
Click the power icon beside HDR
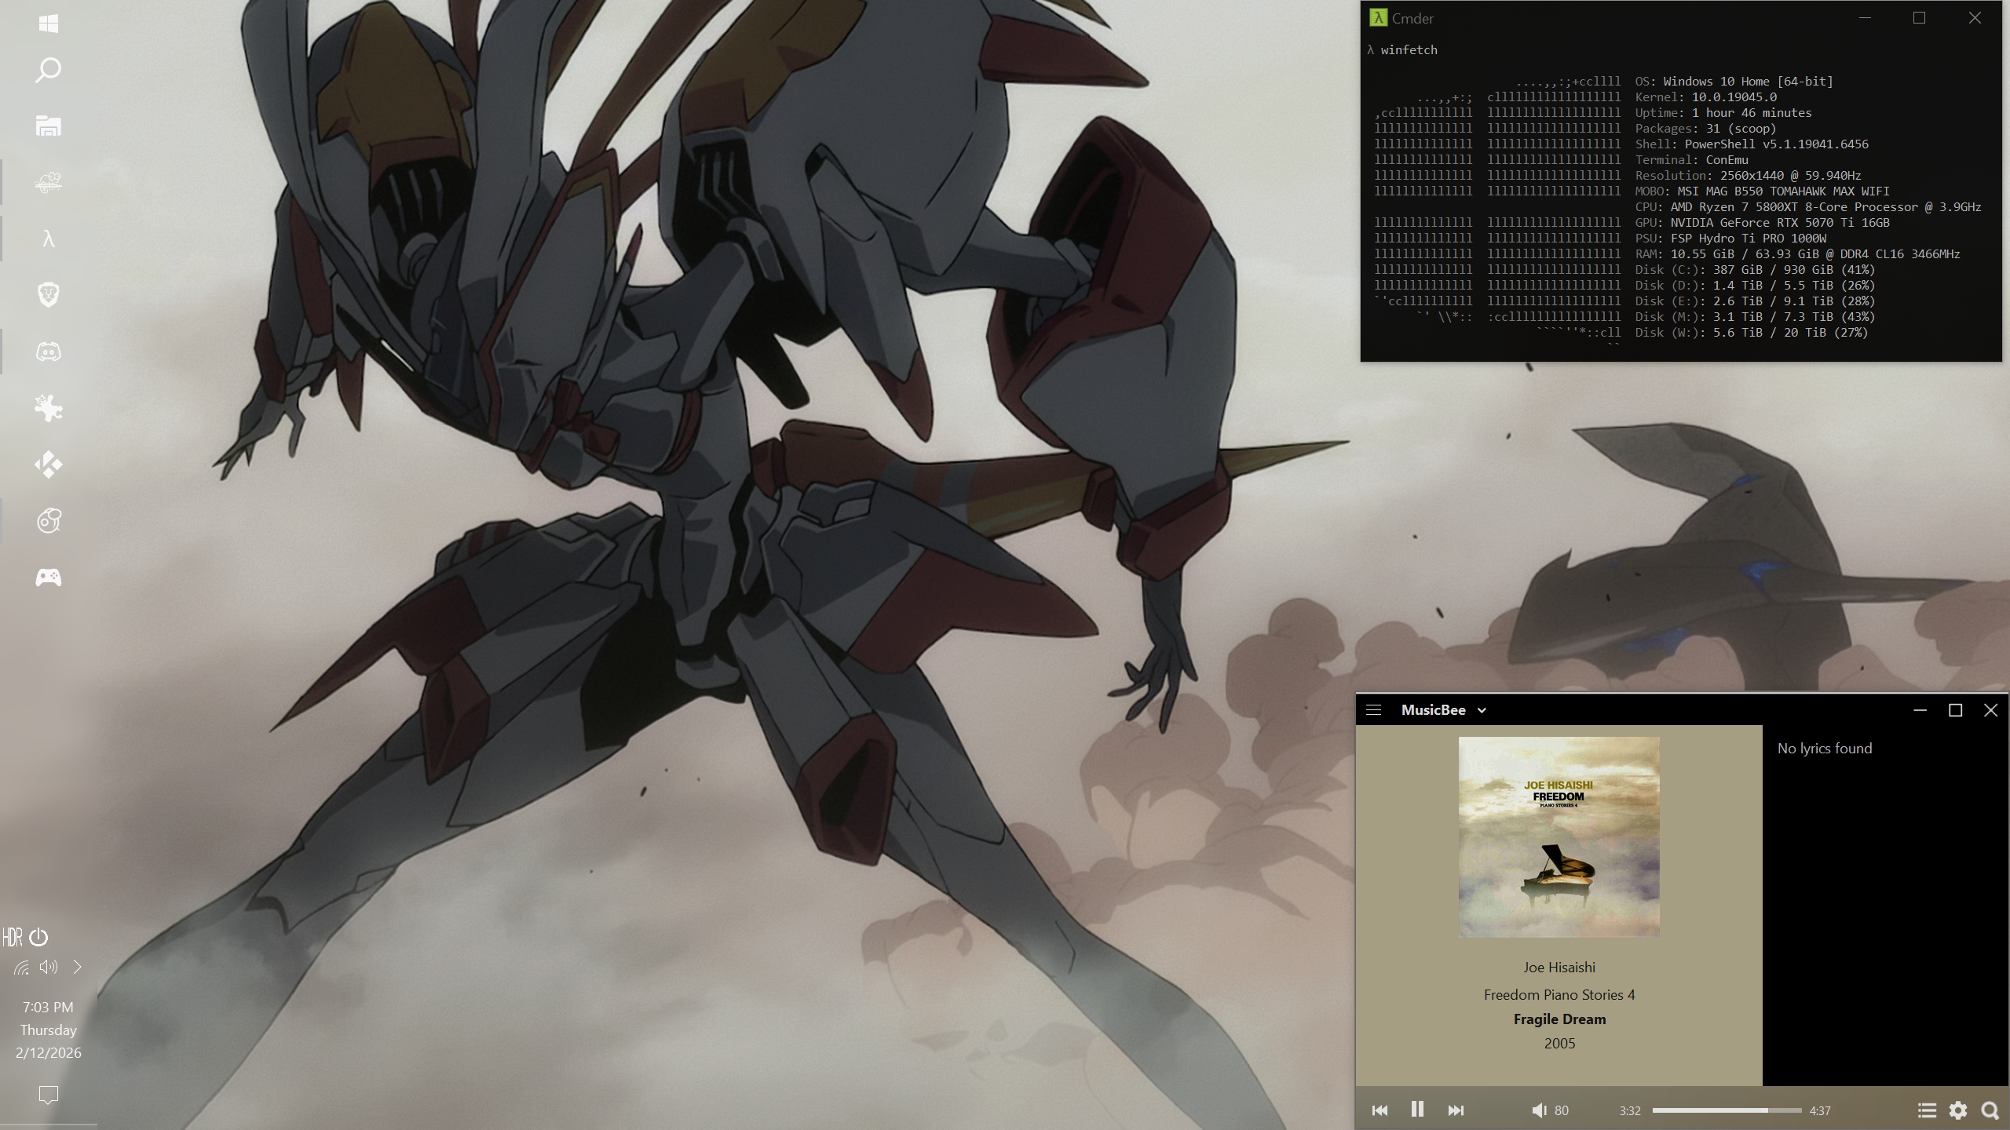[38, 937]
